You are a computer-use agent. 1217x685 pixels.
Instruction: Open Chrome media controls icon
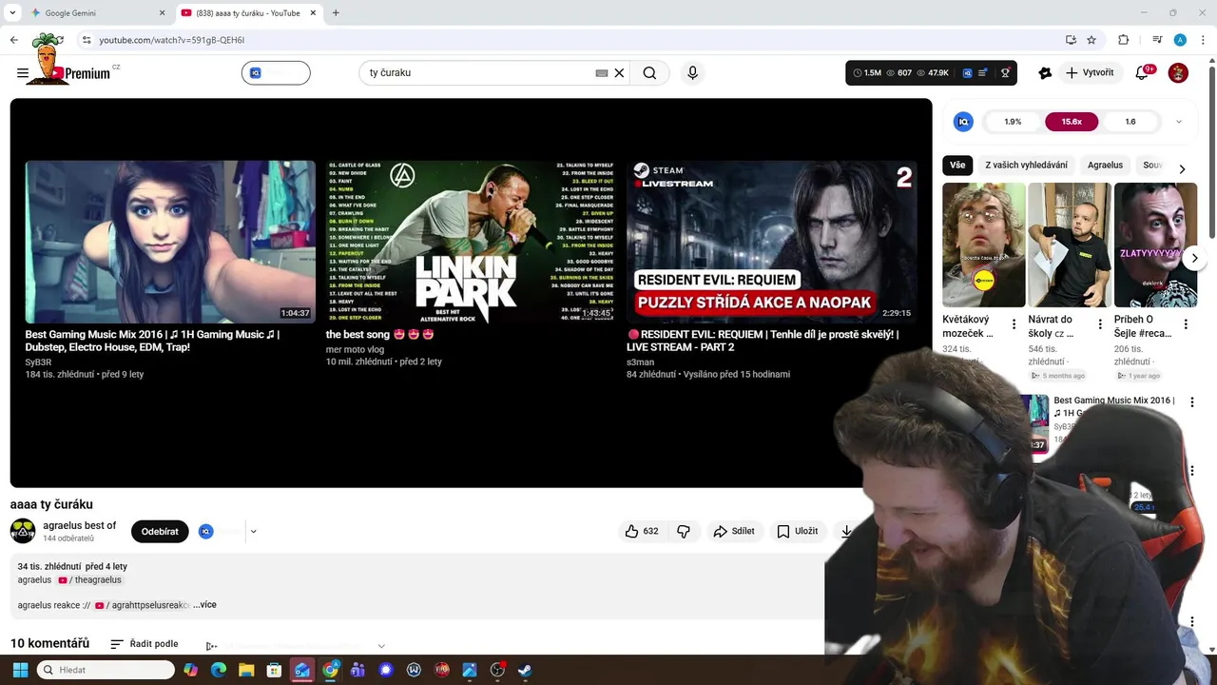click(x=1157, y=40)
